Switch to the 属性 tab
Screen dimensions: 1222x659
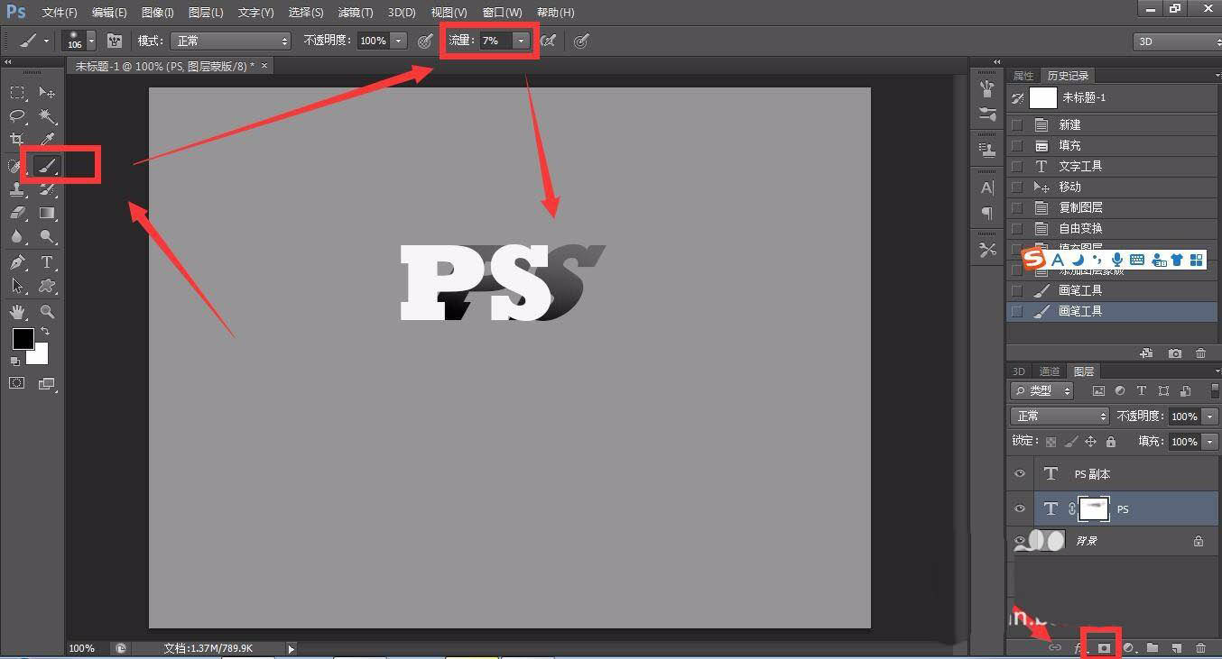(1023, 76)
